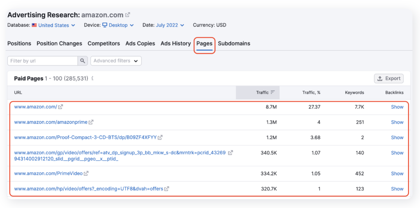Click traffic percent 27.37
420x208 pixels.
(x=314, y=107)
